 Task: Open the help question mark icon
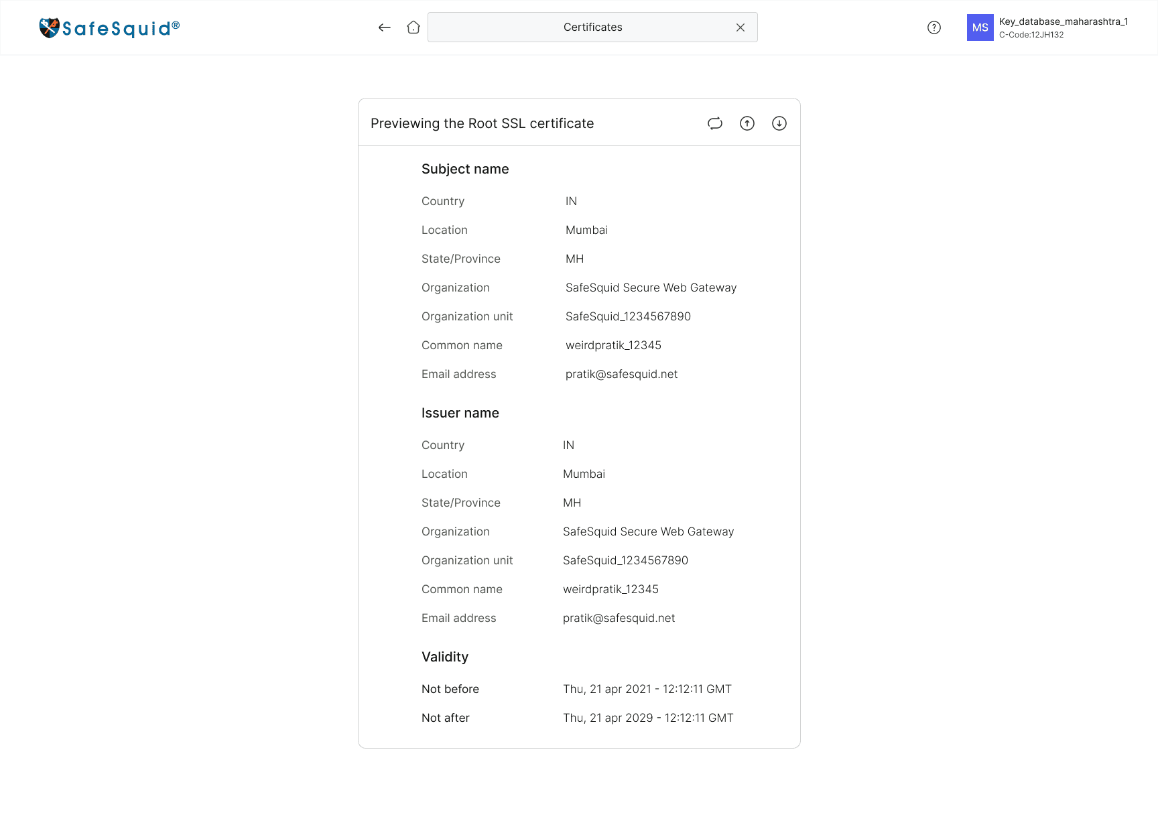pos(934,27)
